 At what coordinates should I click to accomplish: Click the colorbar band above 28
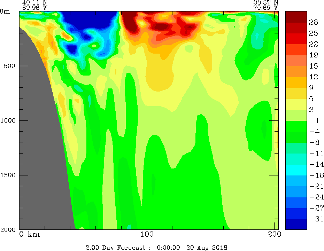pyautogui.click(x=296, y=16)
